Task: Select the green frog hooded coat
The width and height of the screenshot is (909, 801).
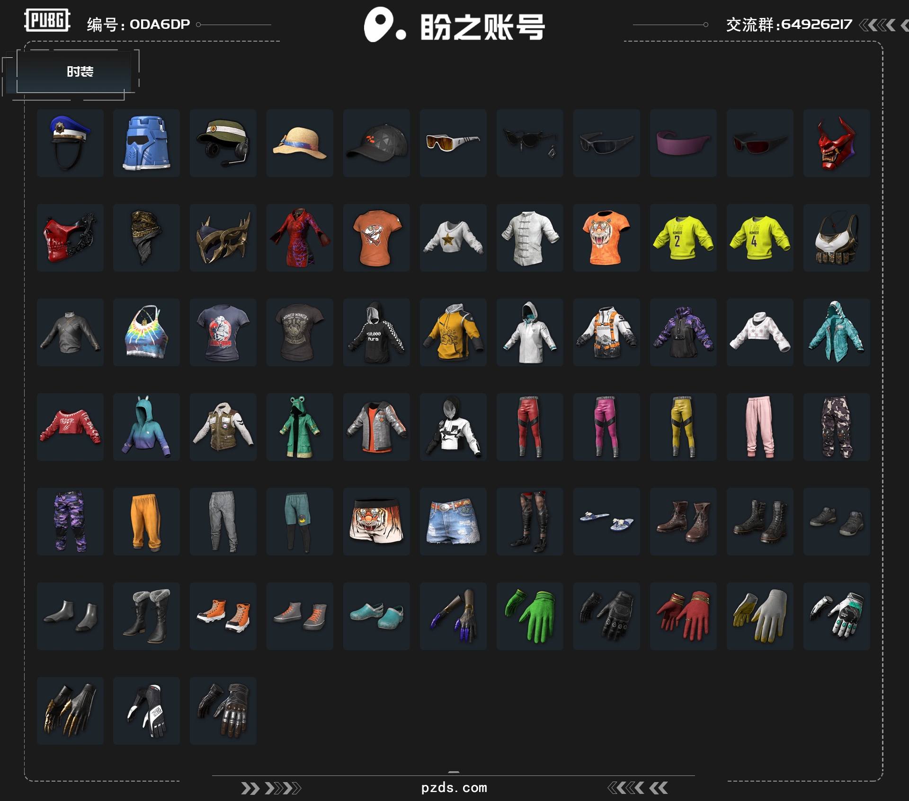Action: pos(300,427)
